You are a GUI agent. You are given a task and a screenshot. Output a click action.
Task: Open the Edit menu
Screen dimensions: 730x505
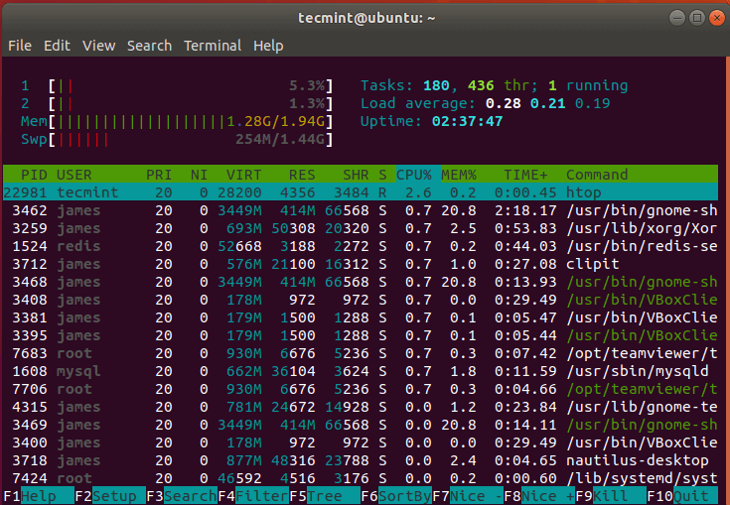click(57, 46)
